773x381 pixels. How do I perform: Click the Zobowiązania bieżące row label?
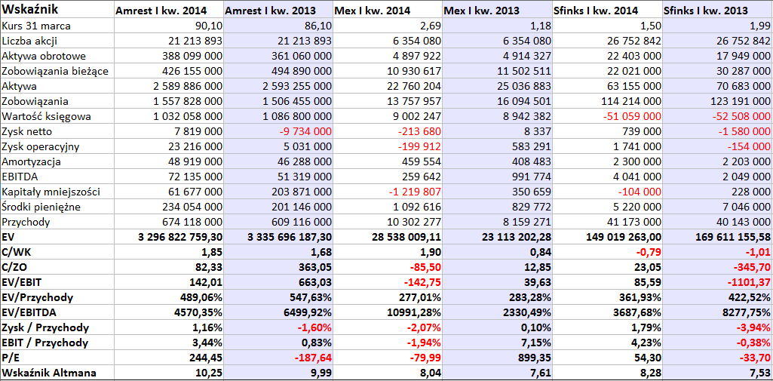pos(57,72)
